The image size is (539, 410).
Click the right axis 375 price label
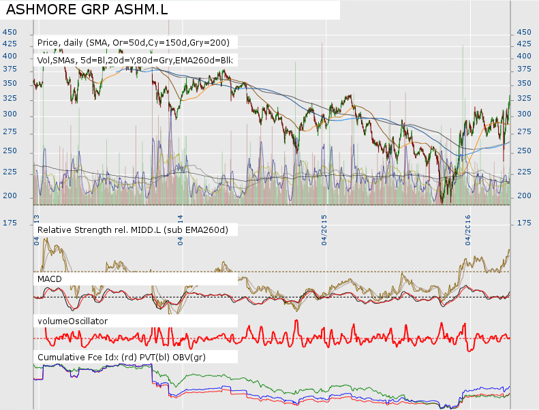coord(524,69)
